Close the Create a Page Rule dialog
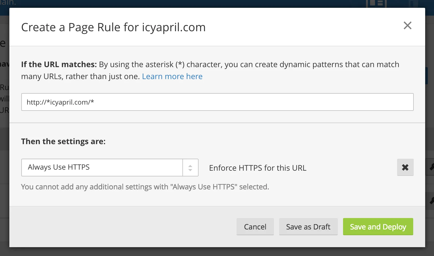This screenshot has width=434, height=256. coord(407,25)
